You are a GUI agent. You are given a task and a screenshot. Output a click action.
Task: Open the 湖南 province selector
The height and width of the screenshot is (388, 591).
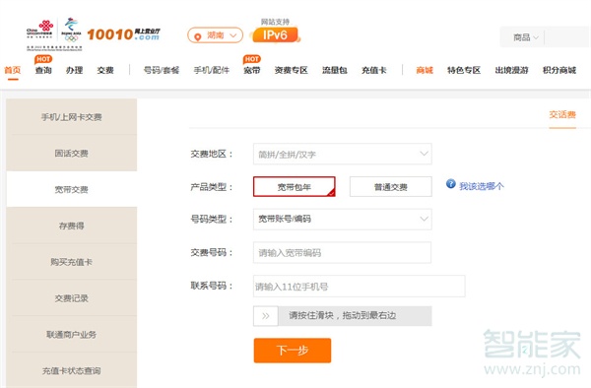coord(215,35)
